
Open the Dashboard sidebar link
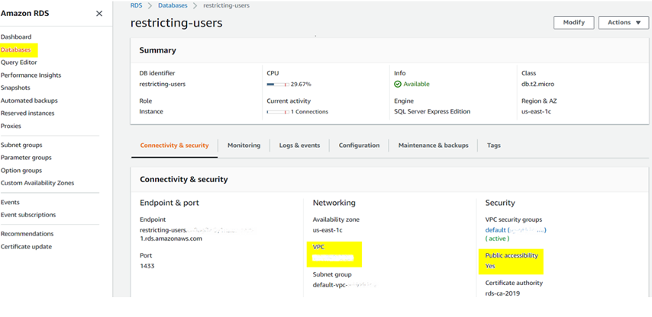16,37
